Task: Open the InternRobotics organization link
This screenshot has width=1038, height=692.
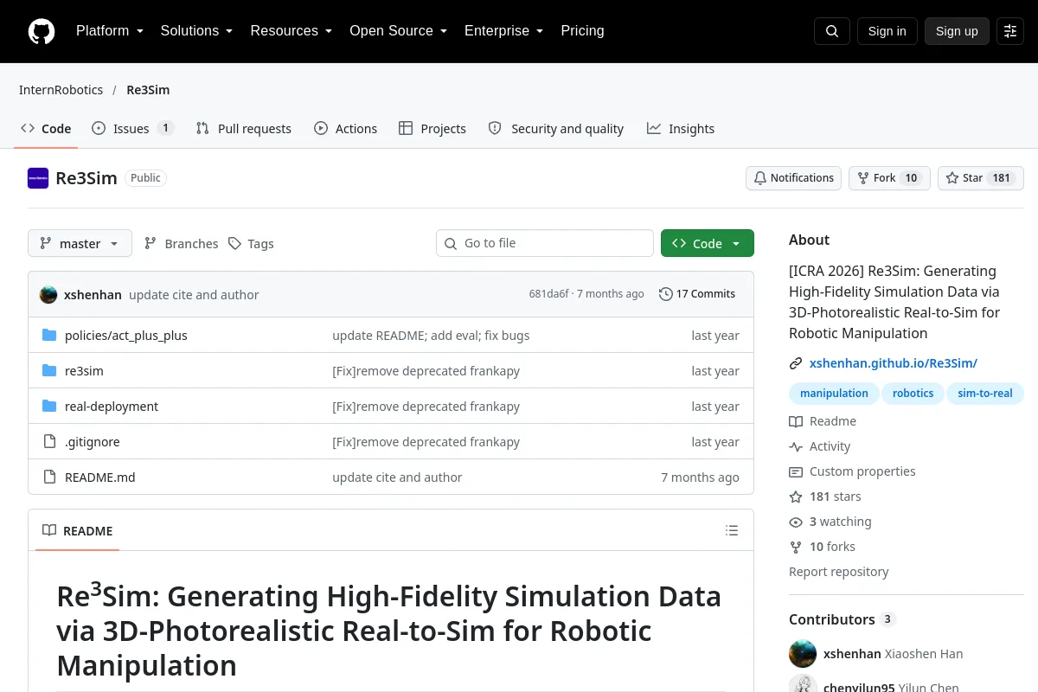Action: pyautogui.click(x=61, y=90)
